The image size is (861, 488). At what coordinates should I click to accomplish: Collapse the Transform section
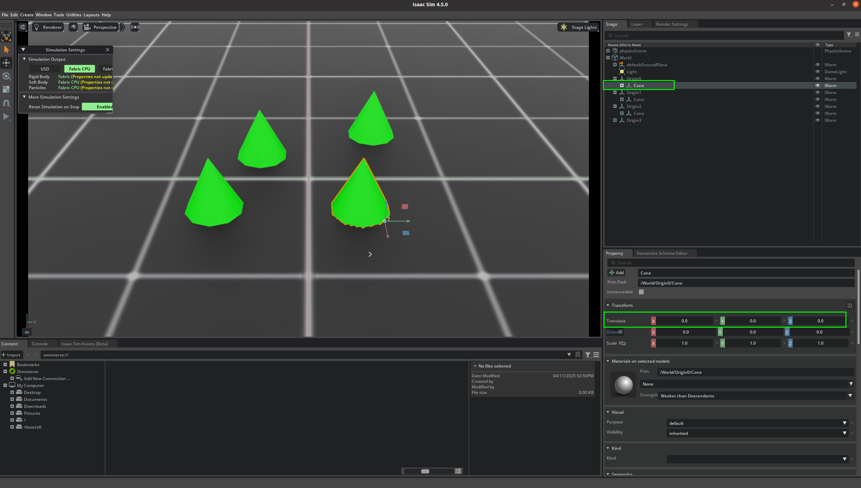[x=608, y=305]
